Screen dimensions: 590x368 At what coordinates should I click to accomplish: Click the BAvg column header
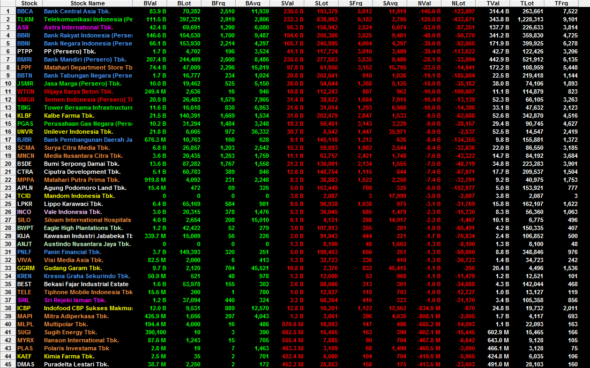[x=252, y=3]
